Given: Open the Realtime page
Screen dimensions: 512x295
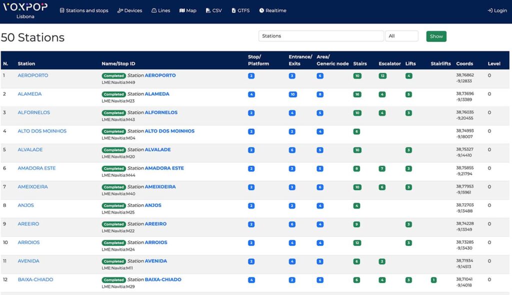Looking at the screenshot, I should tap(272, 10).
